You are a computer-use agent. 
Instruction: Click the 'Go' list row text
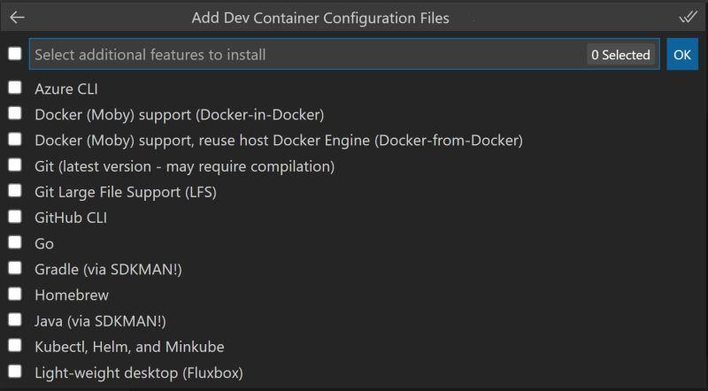tap(44, 244)
